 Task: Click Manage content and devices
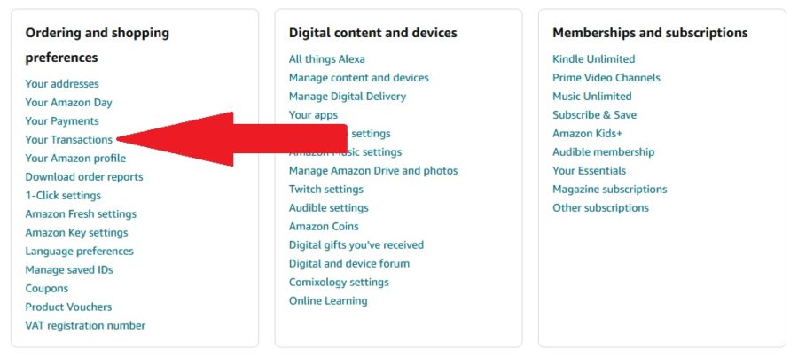point(359,78)
